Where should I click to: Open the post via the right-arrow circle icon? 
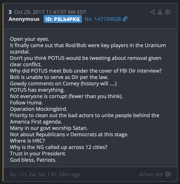coord(168,12)
